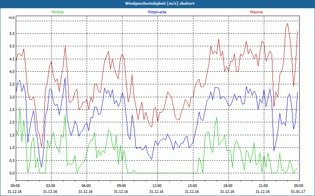Screen dimensions: 315x196
Task: Select the green 'Minima' legend label
Action: point(57,12)
